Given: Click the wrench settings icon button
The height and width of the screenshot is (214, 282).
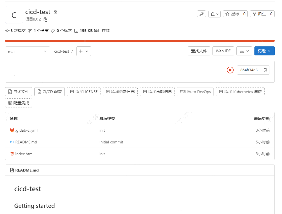Looking at the screenshot, I should pyautogui.click(x=202, y=14).
